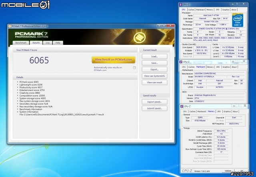This screenshot has height=177, width=256.
Task: Expand the Raw secondary storage score row
Action: (x=18, y=107)
